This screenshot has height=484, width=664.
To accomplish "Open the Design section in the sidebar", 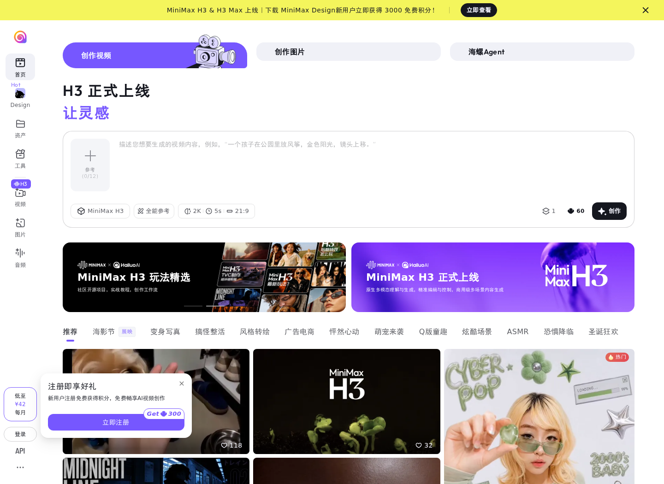I will click(20, 98).
